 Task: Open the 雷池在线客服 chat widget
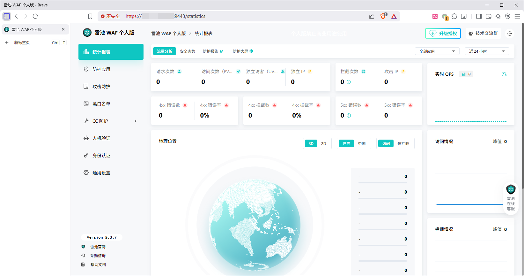(x=511, y=198)
